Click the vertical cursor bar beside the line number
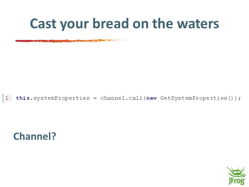The width and height of the screenshot is (249, 187). point(3,98)
